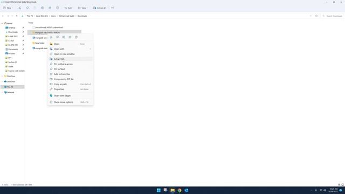Select the New folder item in the file list

click(x=38, y=43)
